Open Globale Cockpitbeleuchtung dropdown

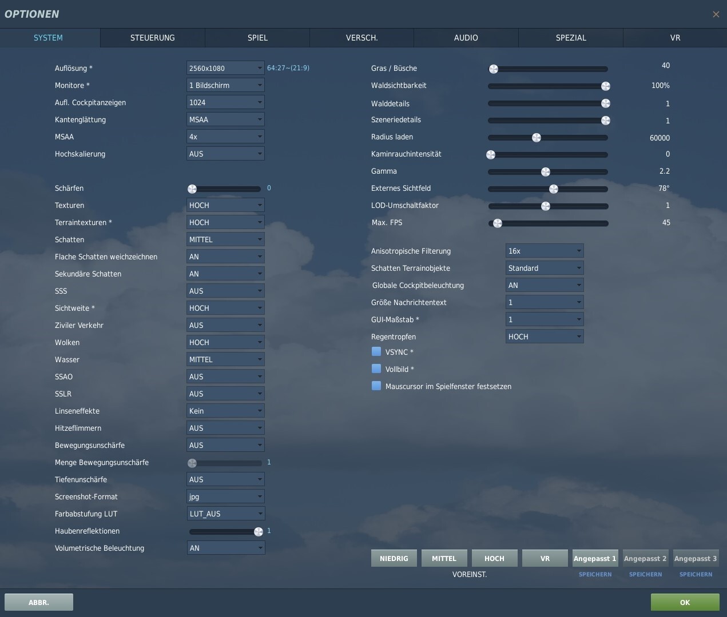click(x=545, y=285)
